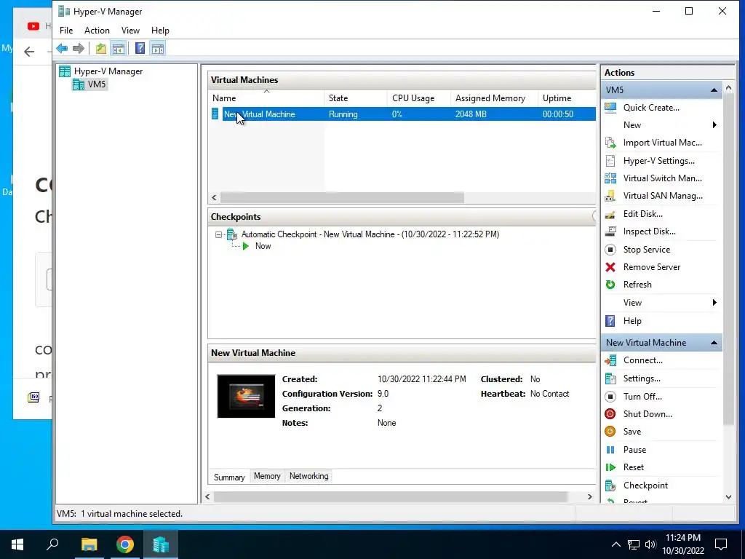The image size is (745, 559).
Task: Select the Now checkpoint entry
Action: 263,246
